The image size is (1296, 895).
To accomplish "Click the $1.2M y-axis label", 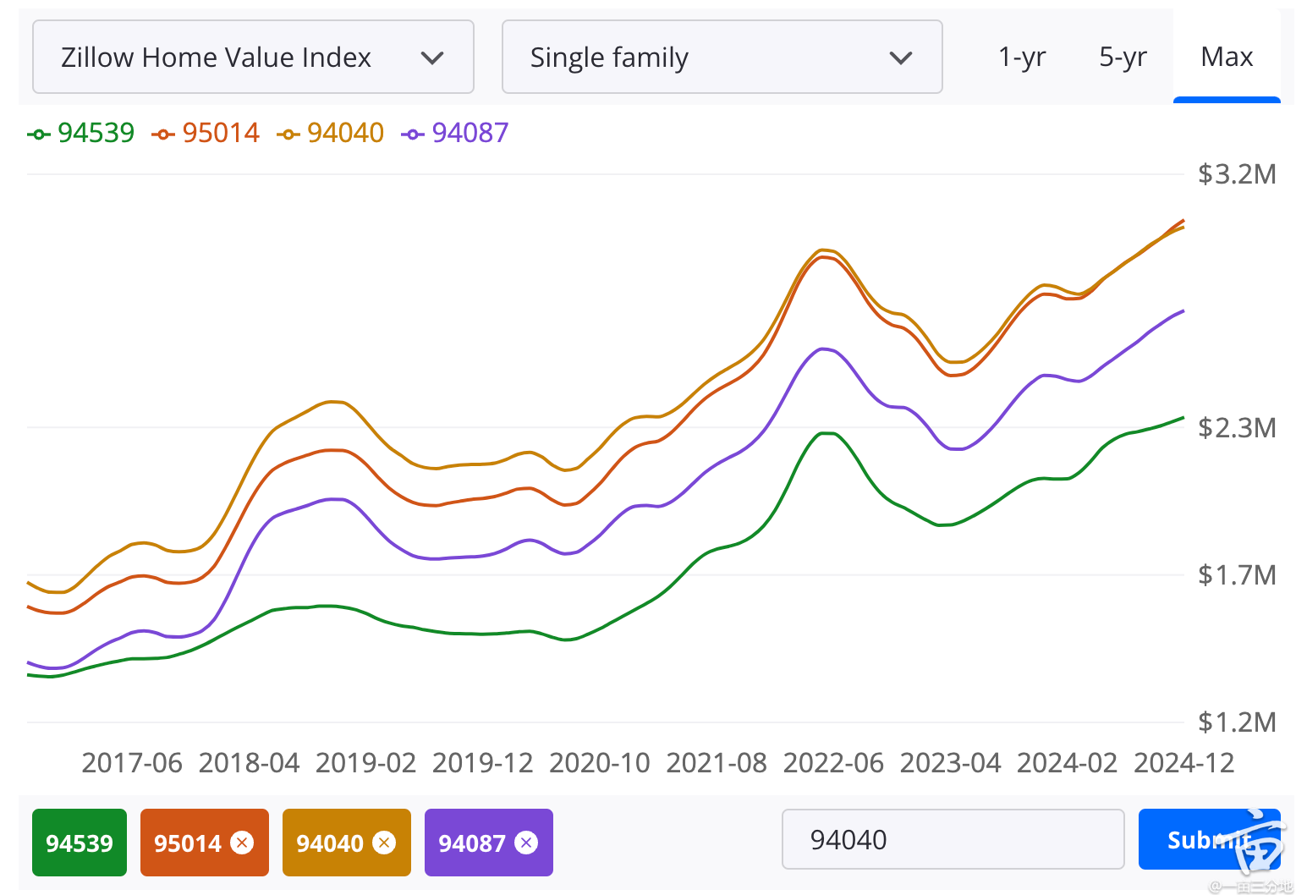I will pyautogui.click(x=1237, y=722).
